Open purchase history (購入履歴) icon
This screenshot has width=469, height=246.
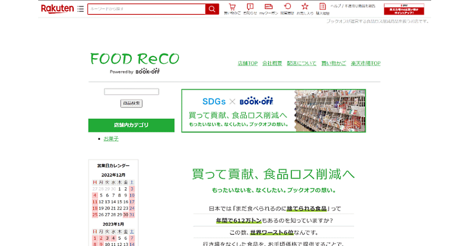pos(322,7)
